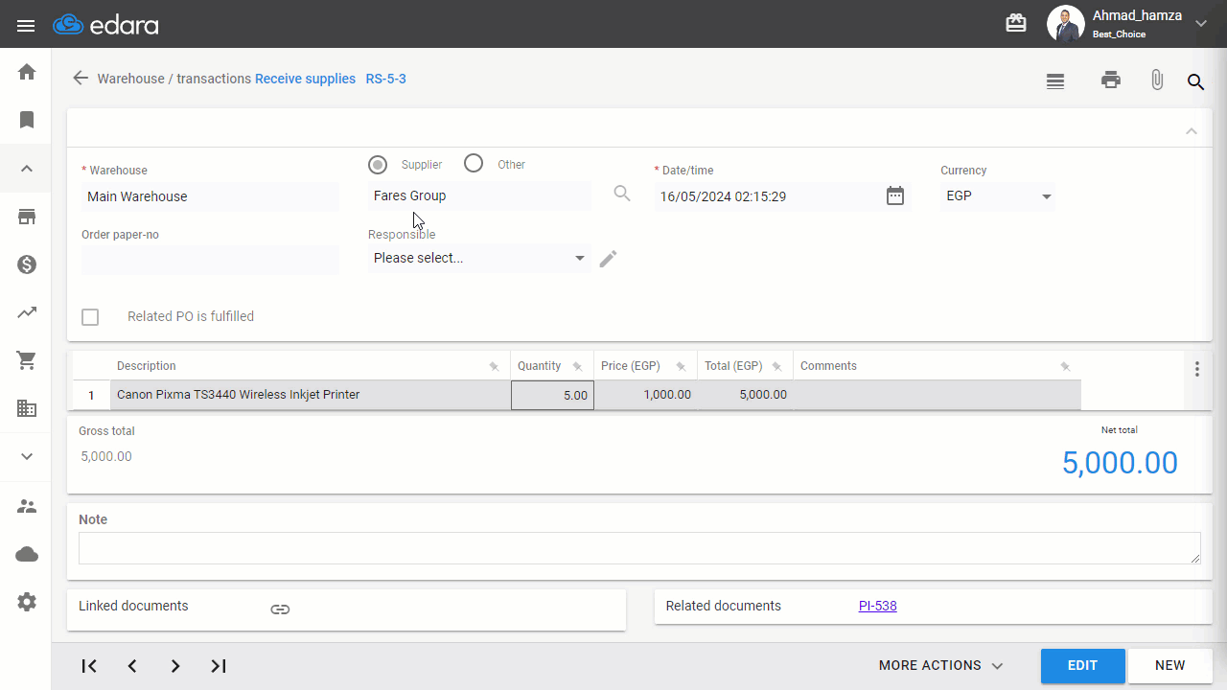Go to the next record
The image size is (1227, 690).
(x=175, y=666)
